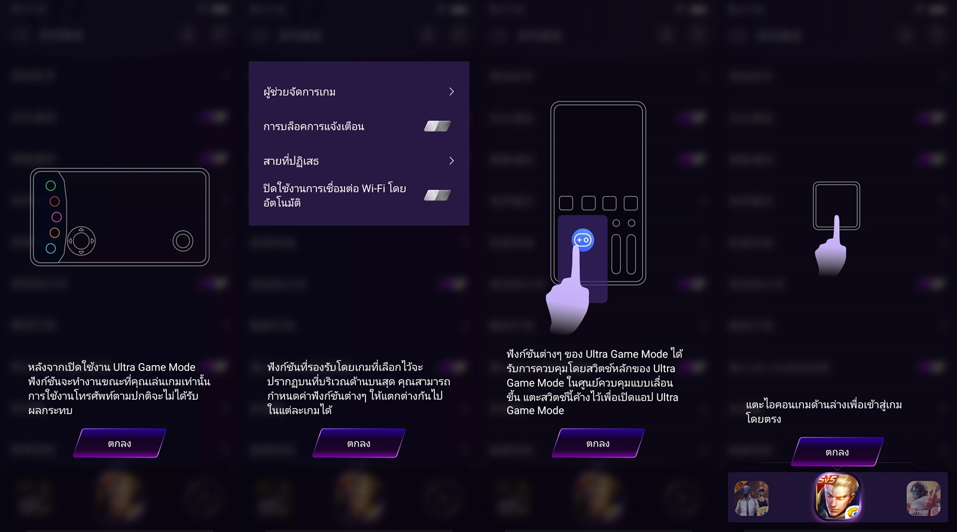957x532 pixels.
Task: Open the rightmost game icon in bottom bar
Action: [x=924, y=498]
